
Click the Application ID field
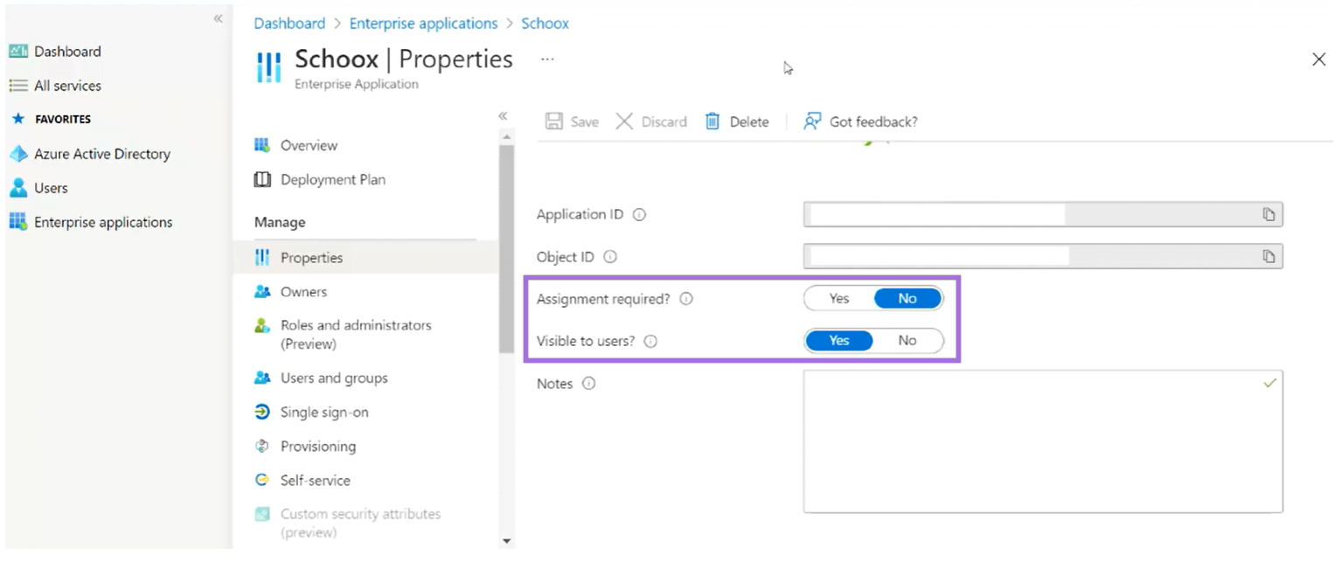click(1043, 215)
